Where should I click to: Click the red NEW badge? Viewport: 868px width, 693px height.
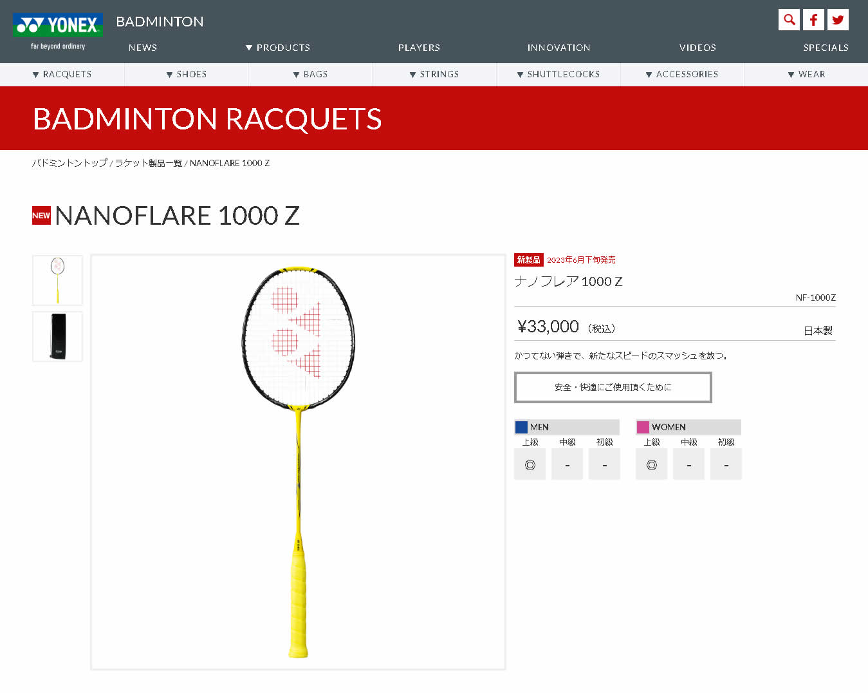(41, 215)
